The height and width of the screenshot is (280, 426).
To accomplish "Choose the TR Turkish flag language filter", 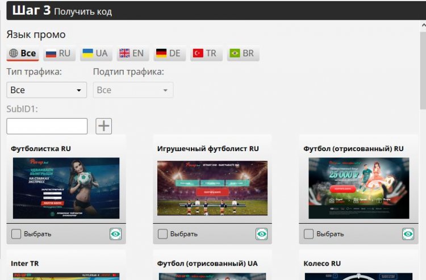I will coord(204,53).
